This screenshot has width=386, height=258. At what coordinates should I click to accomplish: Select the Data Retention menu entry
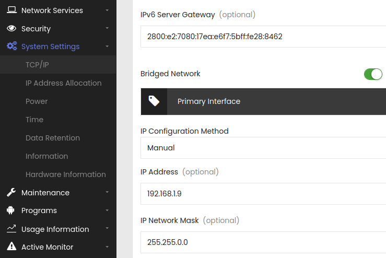click(53, 138)
